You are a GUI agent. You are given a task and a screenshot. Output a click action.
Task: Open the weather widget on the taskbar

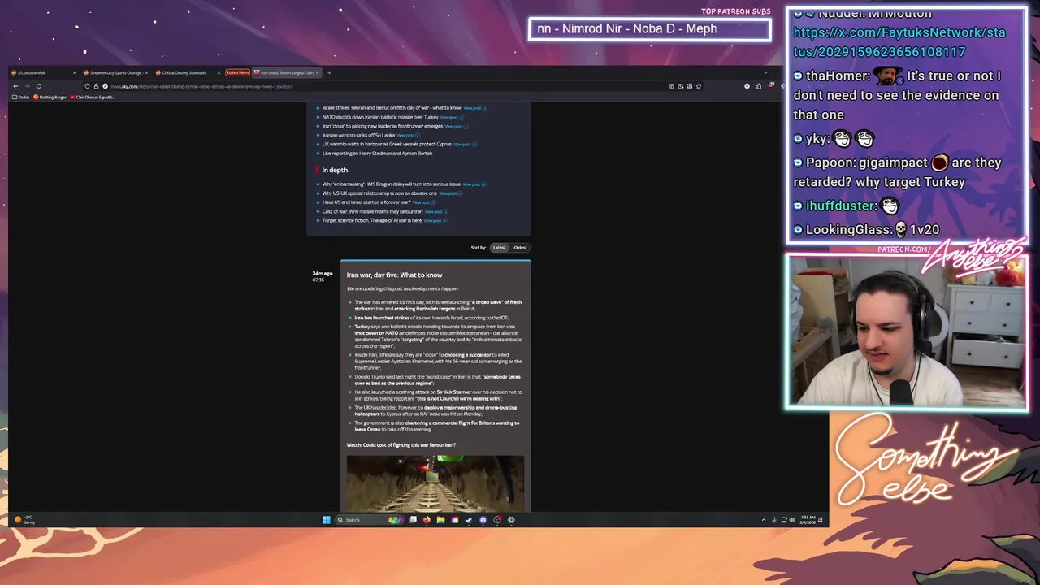(24, 520)
